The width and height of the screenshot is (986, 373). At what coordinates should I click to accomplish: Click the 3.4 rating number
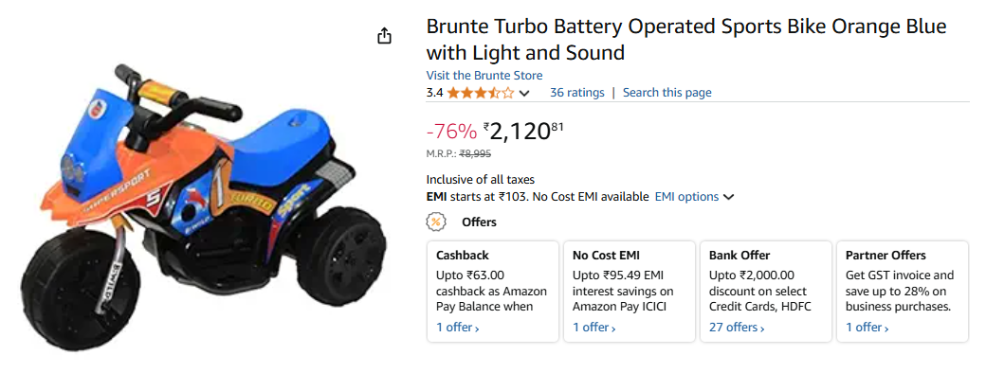click(x=434, y=93)
